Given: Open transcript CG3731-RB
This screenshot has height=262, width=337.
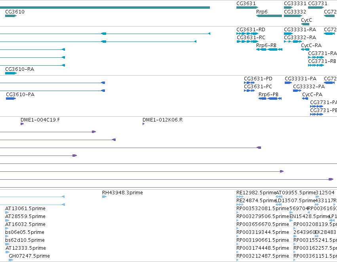Looking at the screenshot, I should point(316,65).
